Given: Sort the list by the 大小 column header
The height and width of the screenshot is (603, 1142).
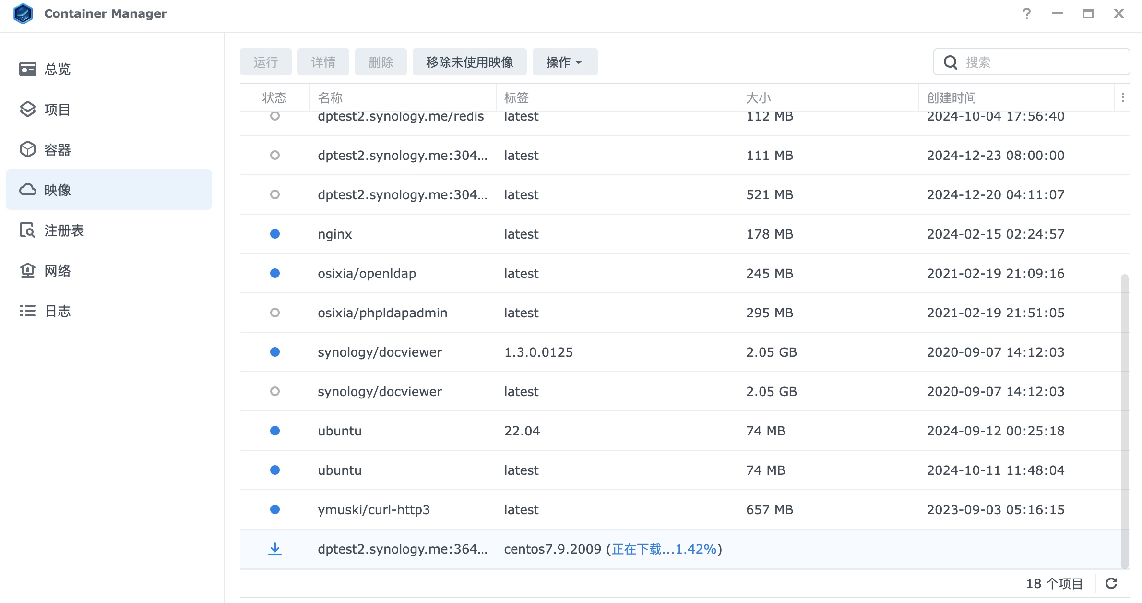Looking at the screenshot, I should coord(758,98).
